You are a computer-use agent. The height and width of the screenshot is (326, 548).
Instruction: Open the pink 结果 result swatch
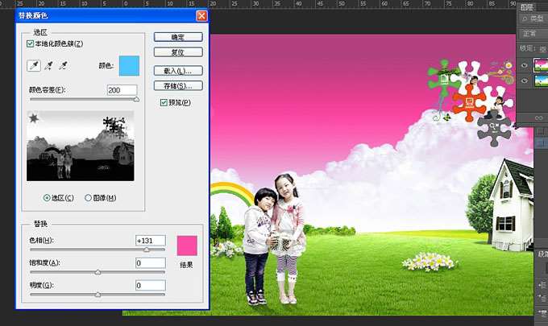click(187, 246)
